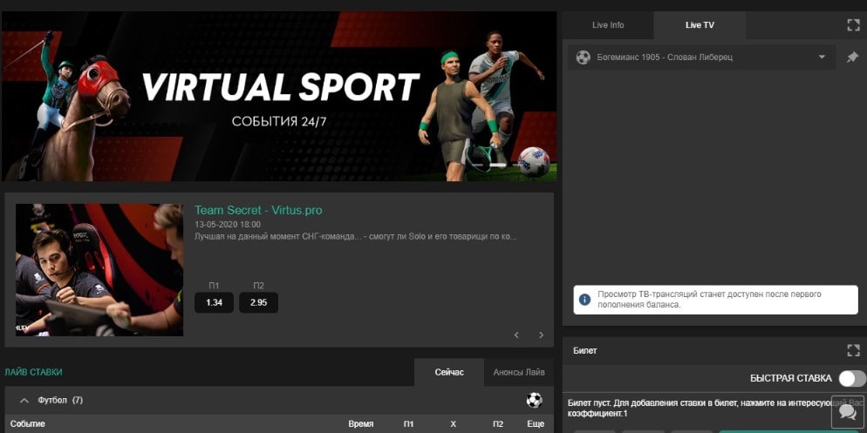The width and height of the screenshot is (867, 433).
Task: Enable the БЫСТРАЯ СТАВКА toggle
Action: [851, 378]
